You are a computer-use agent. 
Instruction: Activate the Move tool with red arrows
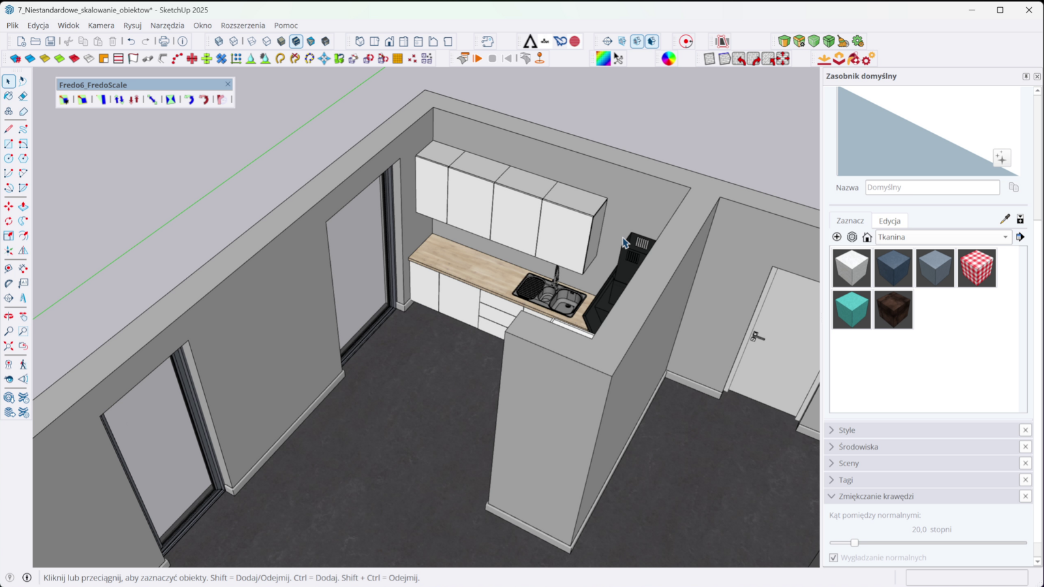coord(8,206)
